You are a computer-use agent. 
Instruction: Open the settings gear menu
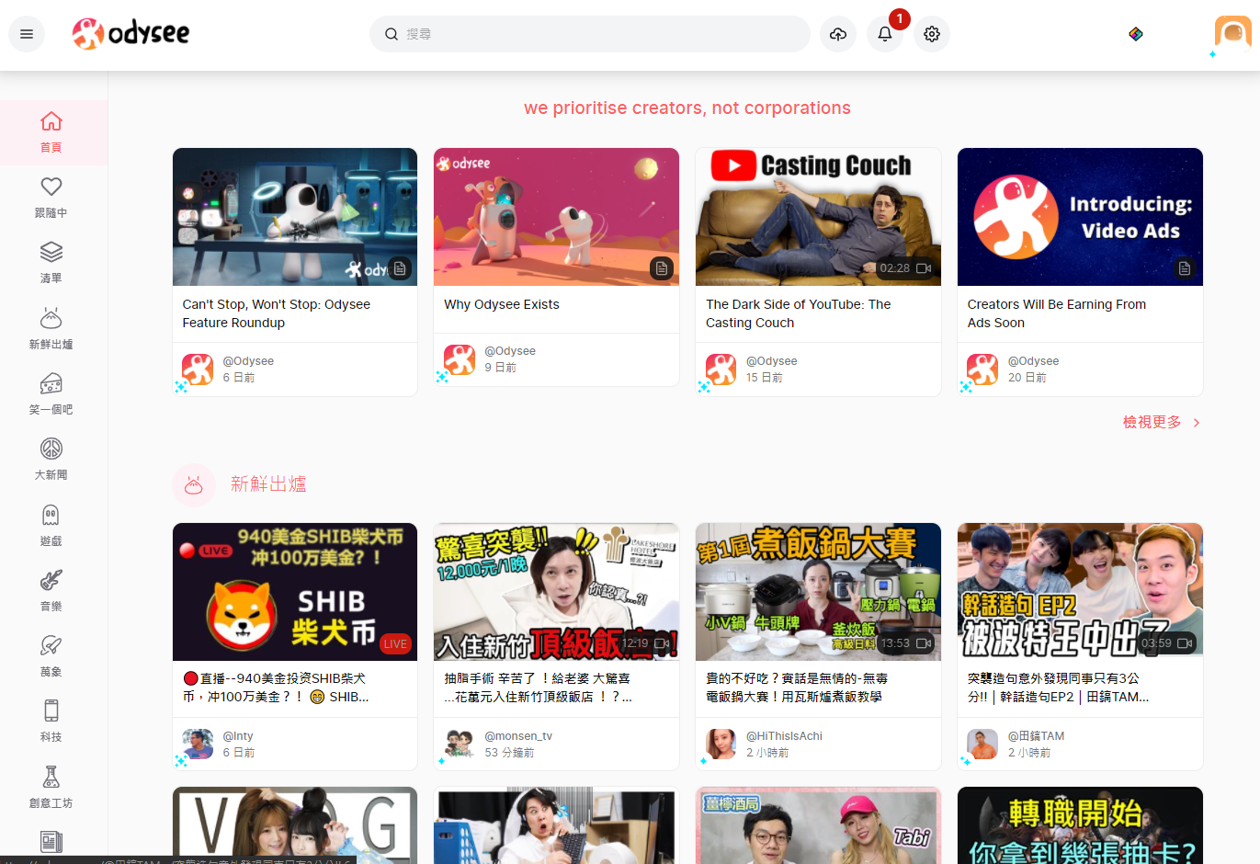click(932, 34)
